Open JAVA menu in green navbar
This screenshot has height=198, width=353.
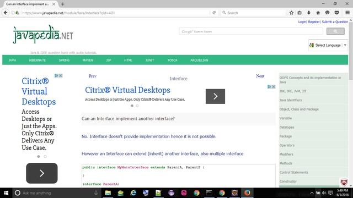click(12, 60)
